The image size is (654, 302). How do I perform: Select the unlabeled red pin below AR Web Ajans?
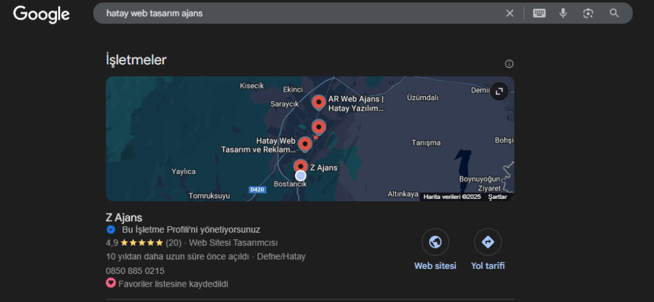[319, 126]
